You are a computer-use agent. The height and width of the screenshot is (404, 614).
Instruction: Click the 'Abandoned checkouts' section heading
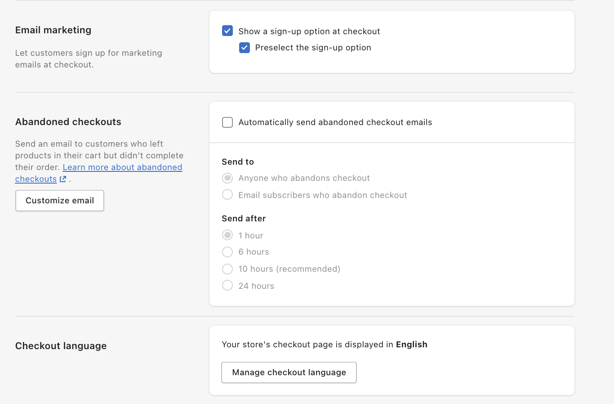tap(68, 122)
